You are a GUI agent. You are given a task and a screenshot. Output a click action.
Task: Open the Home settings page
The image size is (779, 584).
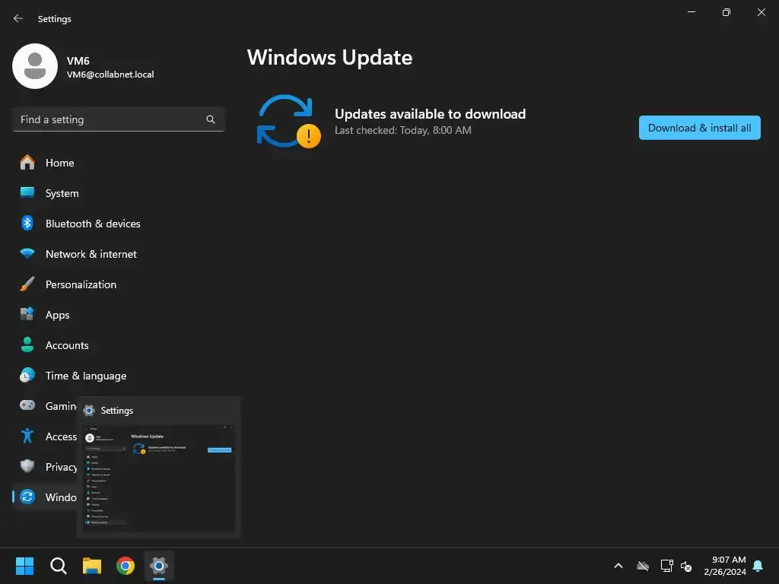[118, 163]
